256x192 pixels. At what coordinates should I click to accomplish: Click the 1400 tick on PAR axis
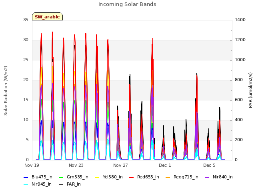(240, 20)
